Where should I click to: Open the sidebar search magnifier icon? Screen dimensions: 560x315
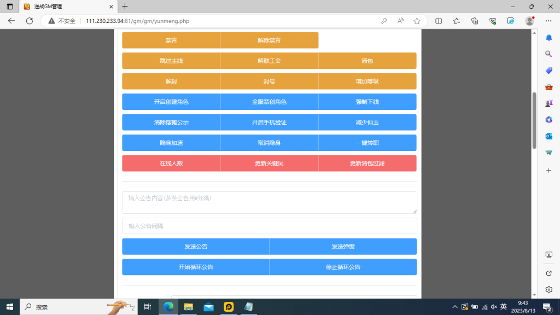click(x=549, y=55)
